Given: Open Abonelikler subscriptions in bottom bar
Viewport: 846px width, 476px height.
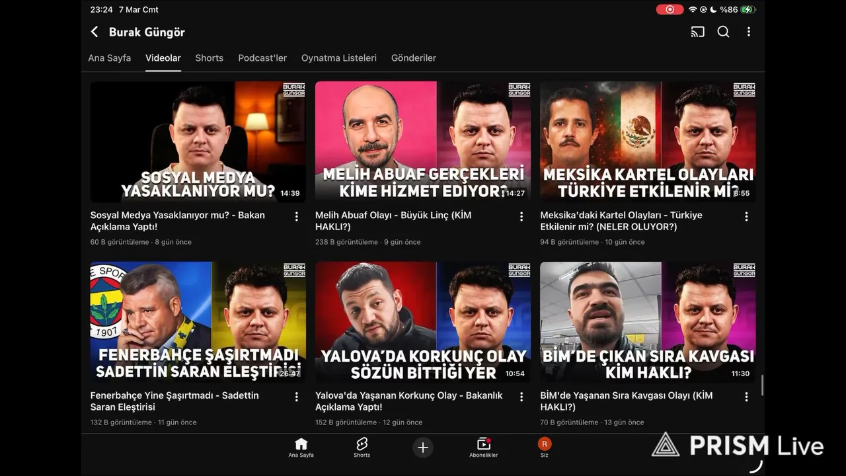Looking at the screenshot, I should pos(483,448).
